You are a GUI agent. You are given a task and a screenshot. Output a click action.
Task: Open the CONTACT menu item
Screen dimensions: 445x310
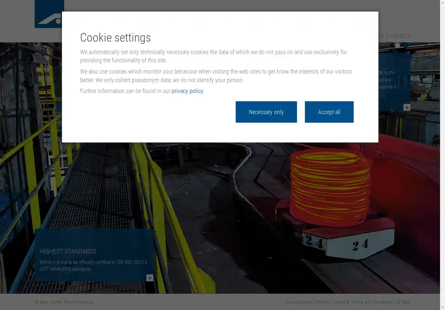point(400,37)
